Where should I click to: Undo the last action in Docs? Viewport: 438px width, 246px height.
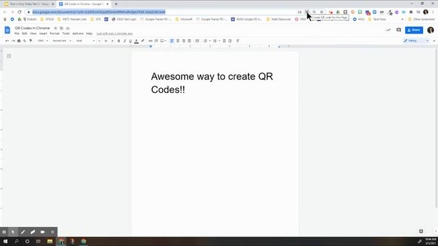[x=8, y=41]
